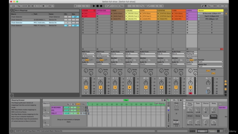Select the Master track header
238x134 pixels.
click(x=210, y=10)
